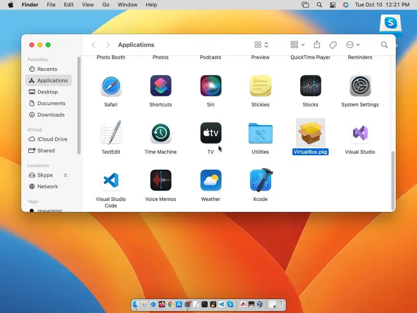Viewport: 417px width, 313px height.
Task: Open the Apple menu
Action: click(11, 5)
